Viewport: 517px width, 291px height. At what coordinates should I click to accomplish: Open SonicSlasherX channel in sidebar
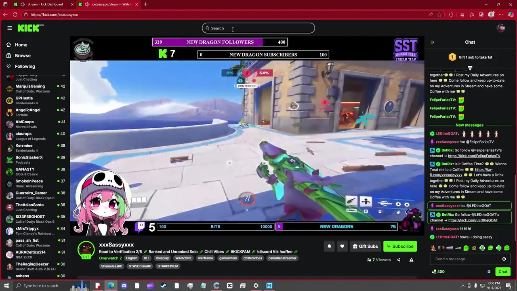[36, 160]
